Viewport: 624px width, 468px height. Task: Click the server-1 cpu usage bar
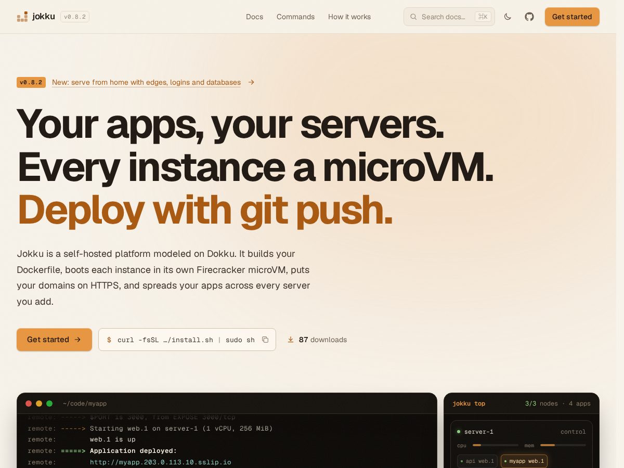point(496,445)
